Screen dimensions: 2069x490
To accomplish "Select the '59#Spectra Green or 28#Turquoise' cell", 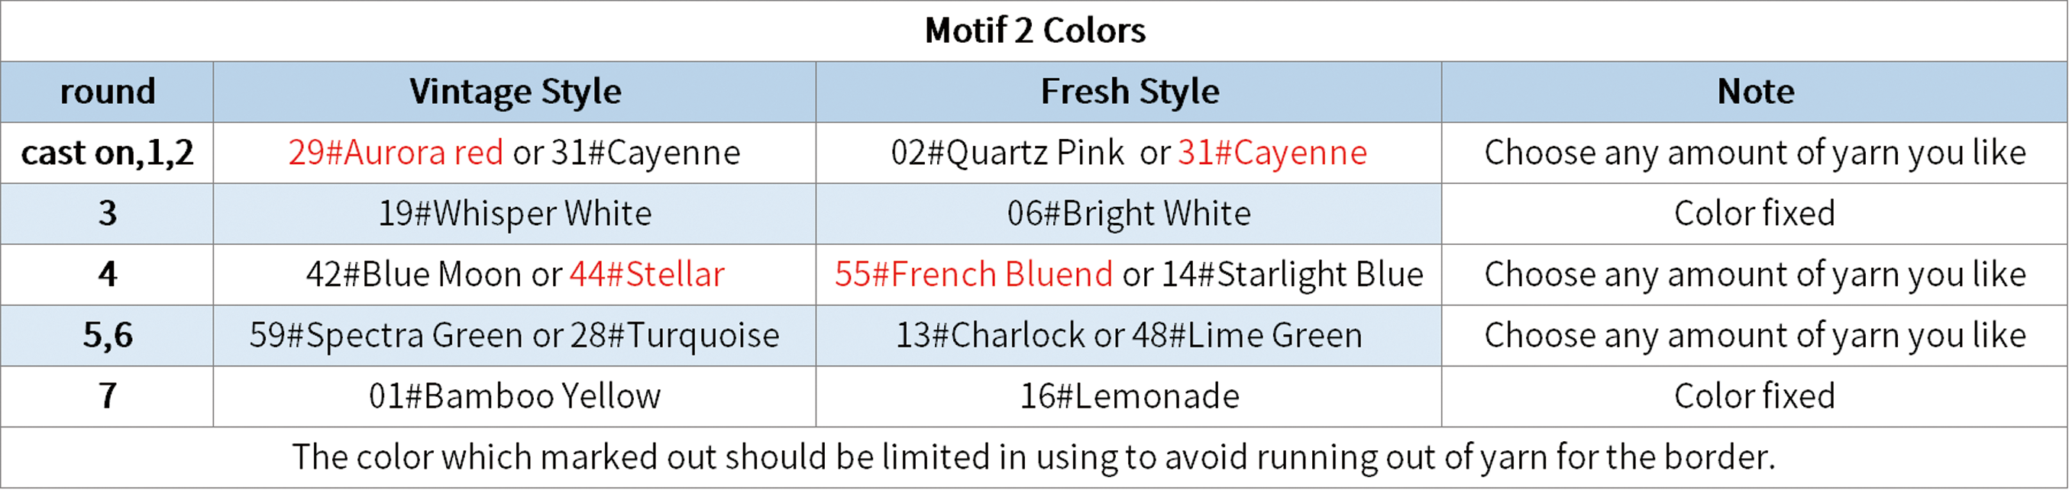I will pos(515,336).
